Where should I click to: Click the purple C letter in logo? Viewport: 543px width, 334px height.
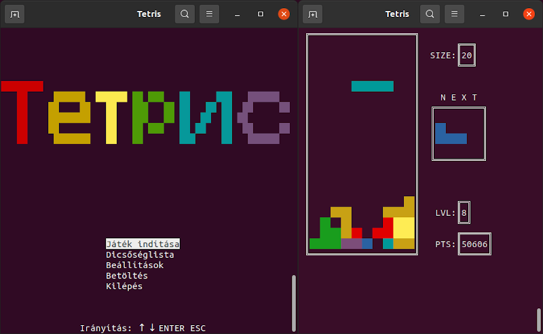click(x=263, y=118)
